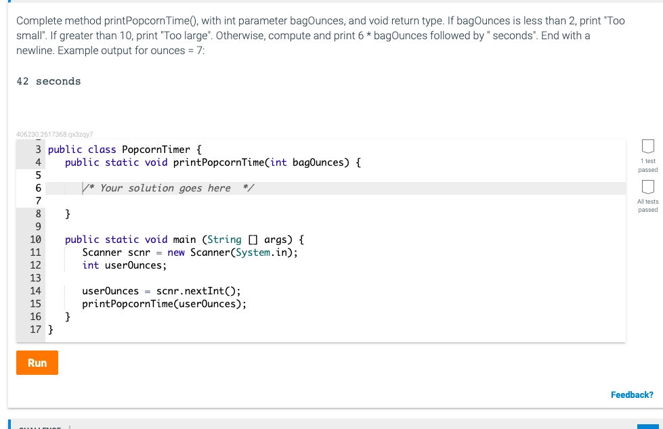Select the activity ID text above the editor
This screenshot has width=663, height=429.
tap(54, 134)
